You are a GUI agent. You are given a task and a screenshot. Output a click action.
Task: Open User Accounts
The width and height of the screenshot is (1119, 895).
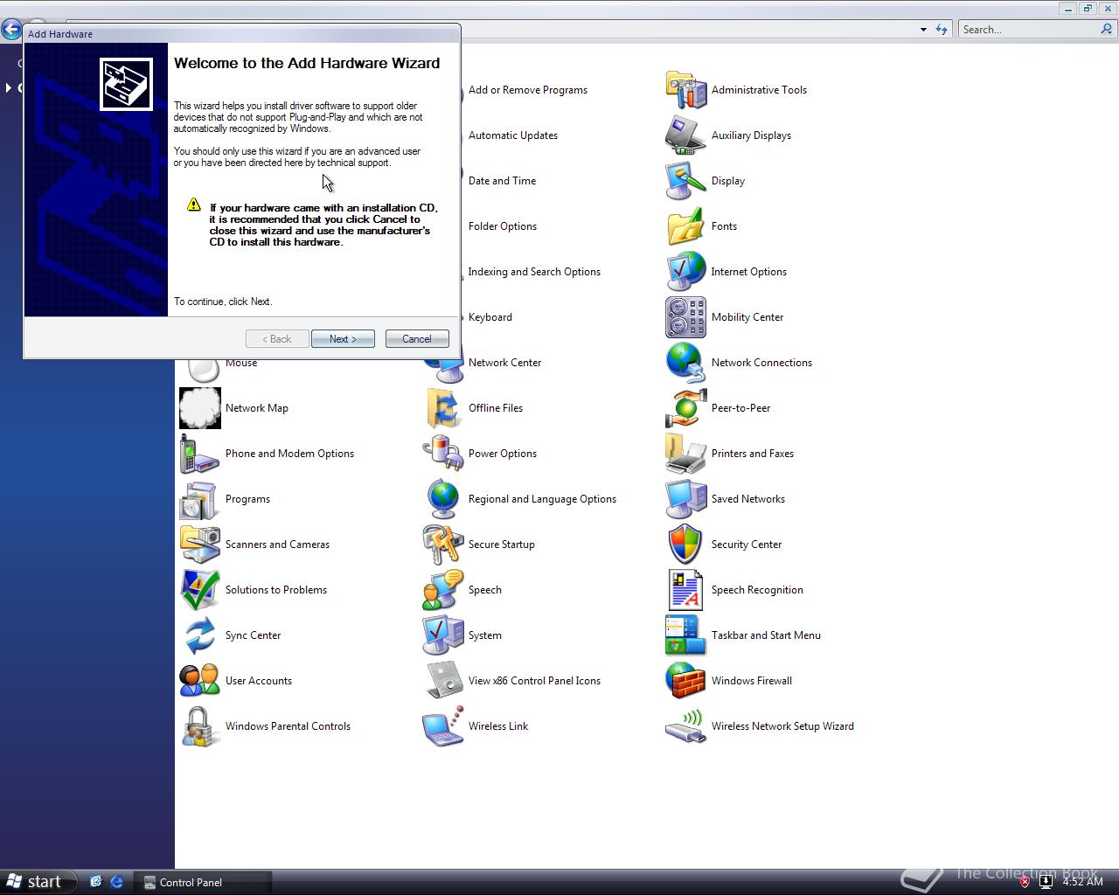[x=258, y=681]
